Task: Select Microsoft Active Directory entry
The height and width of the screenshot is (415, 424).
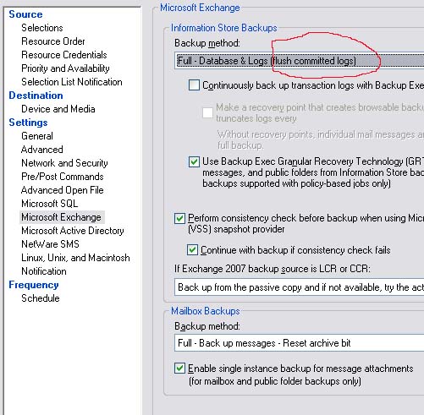Action: [73, 231]
